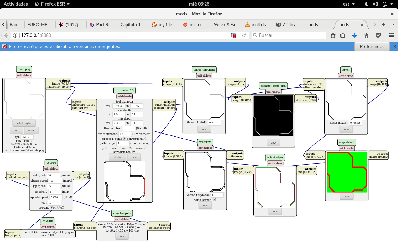Viewport: 398px width, 248px height.
Task: Select reverse path order radio button
Action: pos(145,148)
